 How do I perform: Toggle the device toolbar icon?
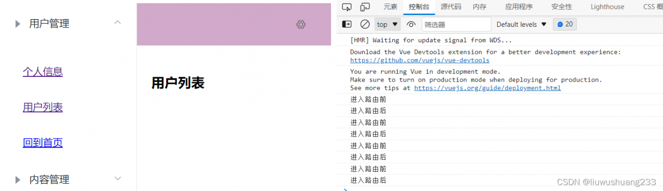[x=365, y=7]
